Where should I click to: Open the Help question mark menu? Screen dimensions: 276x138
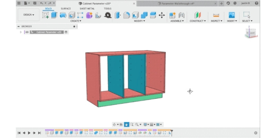point(256,3)
